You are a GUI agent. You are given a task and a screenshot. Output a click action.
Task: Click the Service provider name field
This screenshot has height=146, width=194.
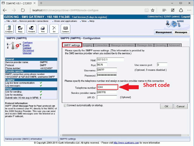coord(107,92)
